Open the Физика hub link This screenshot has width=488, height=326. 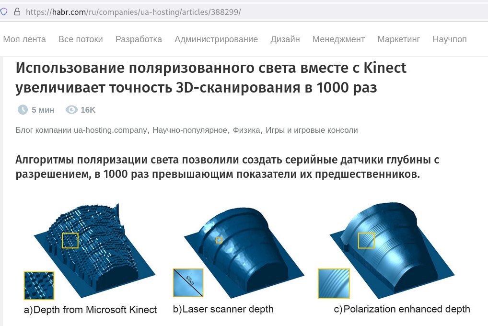[246, 130]
